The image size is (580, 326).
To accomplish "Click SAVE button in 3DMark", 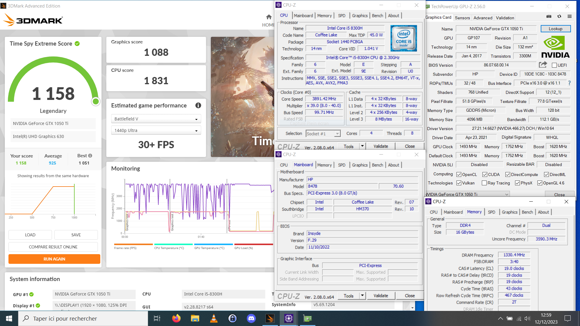I will click(x=76, y=235).
